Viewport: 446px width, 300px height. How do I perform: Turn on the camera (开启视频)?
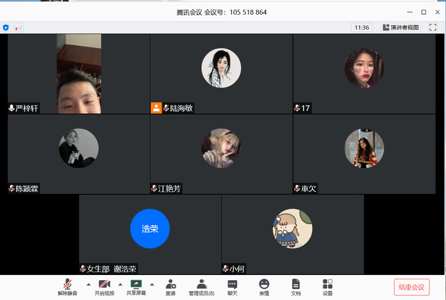pyautogui.click(x=104, y=286)
